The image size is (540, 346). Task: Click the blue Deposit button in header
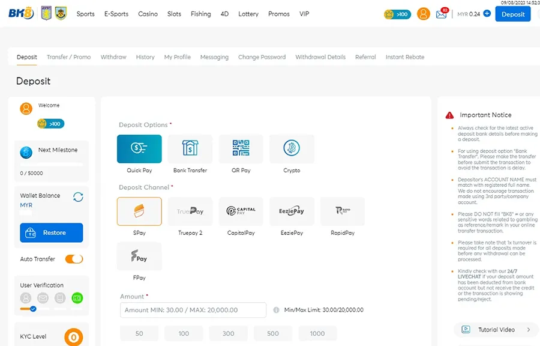(x=513, y=14)
